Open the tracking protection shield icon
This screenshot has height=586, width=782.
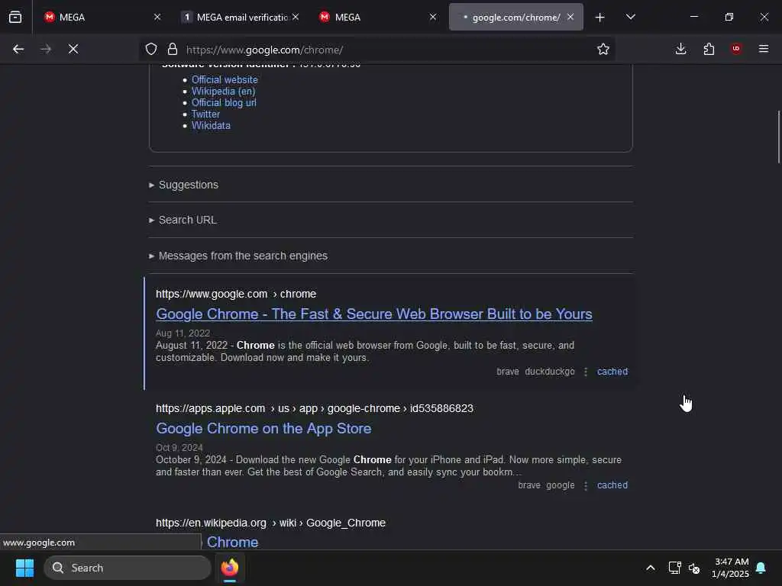click(x=151, y=49)
